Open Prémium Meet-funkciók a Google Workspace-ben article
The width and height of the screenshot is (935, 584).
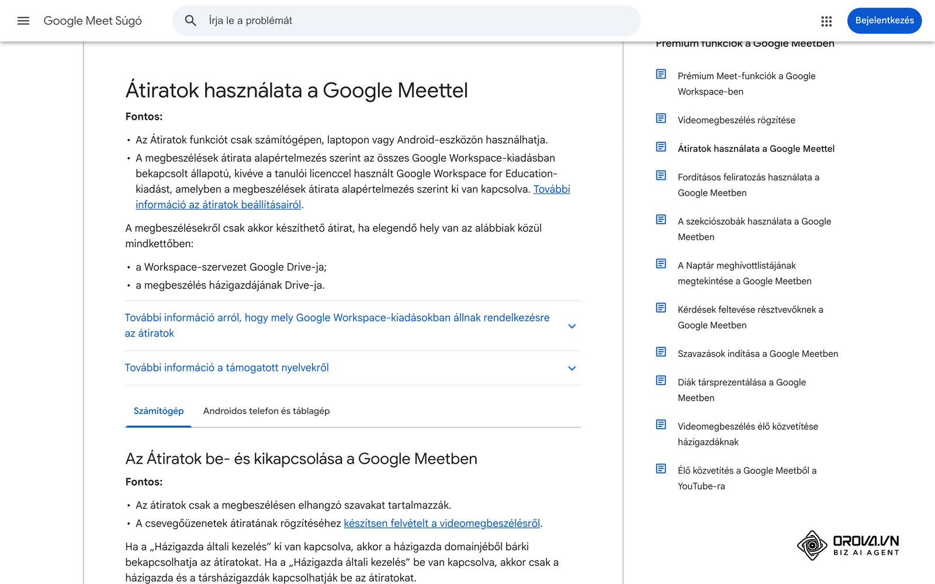746,84
